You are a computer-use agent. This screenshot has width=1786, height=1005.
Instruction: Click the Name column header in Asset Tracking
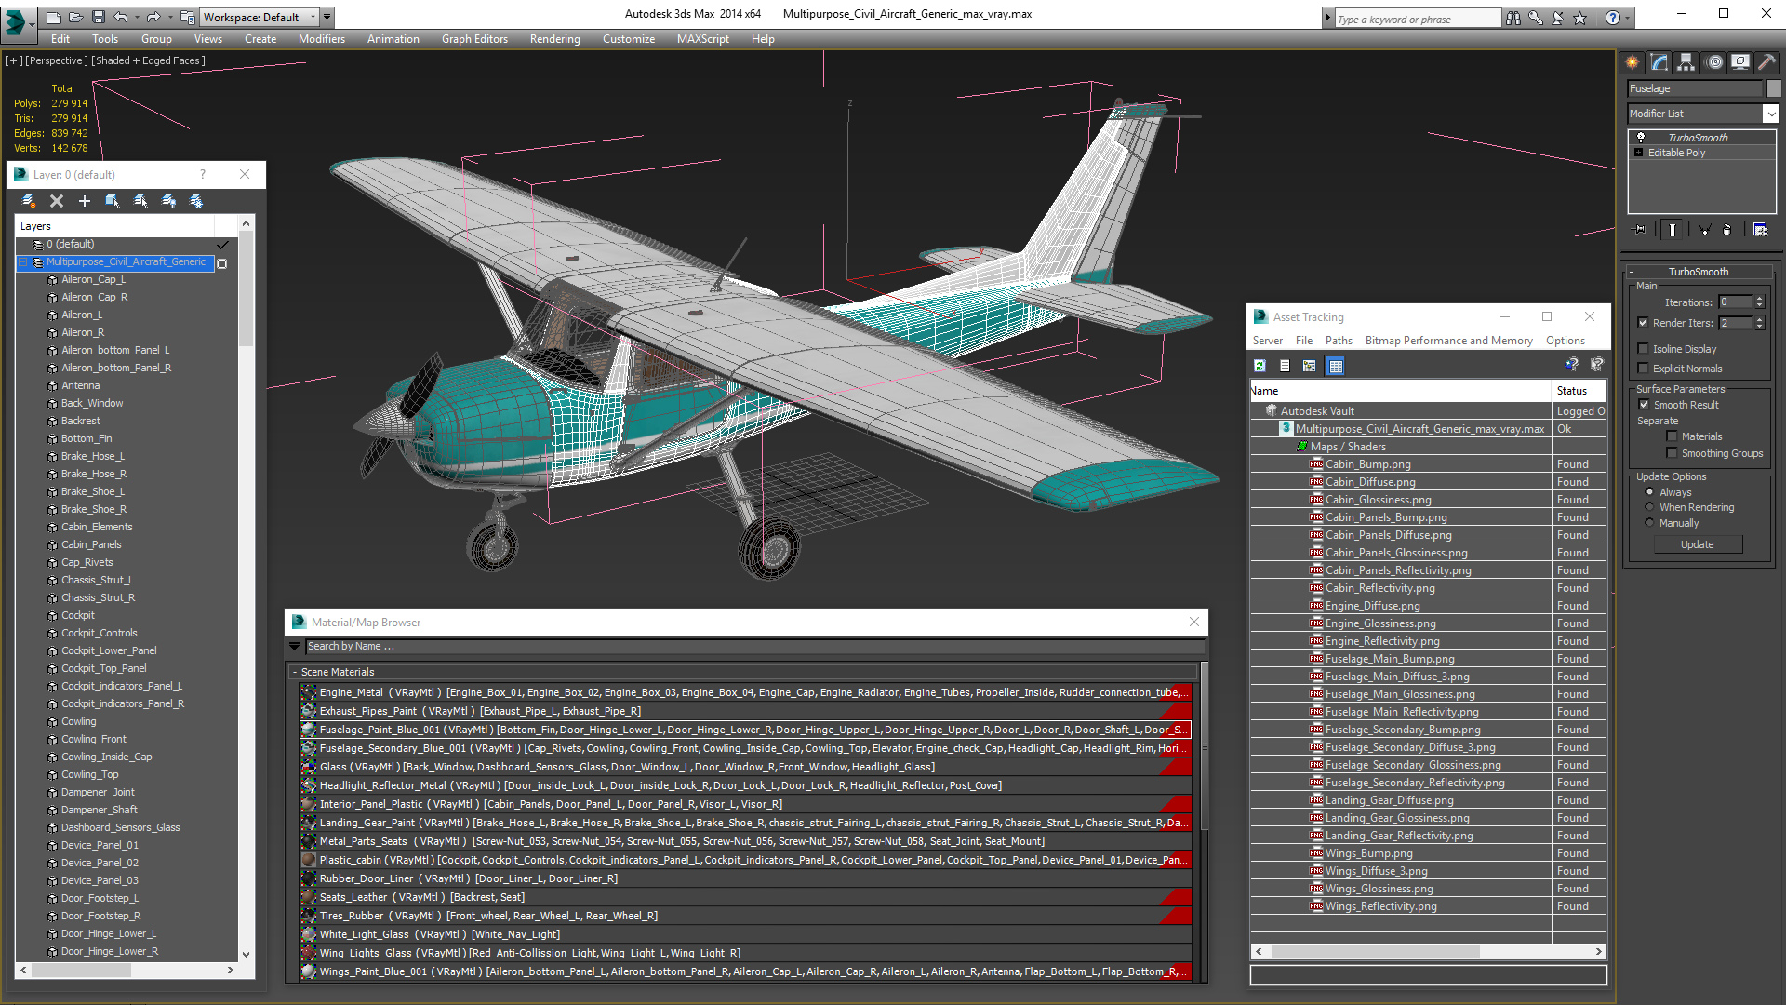[1400, 391]
